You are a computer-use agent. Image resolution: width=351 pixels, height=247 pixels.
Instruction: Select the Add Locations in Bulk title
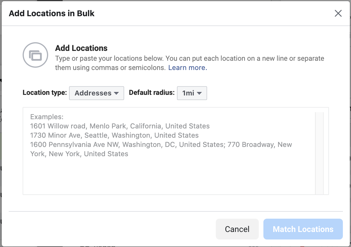(52, 13)
